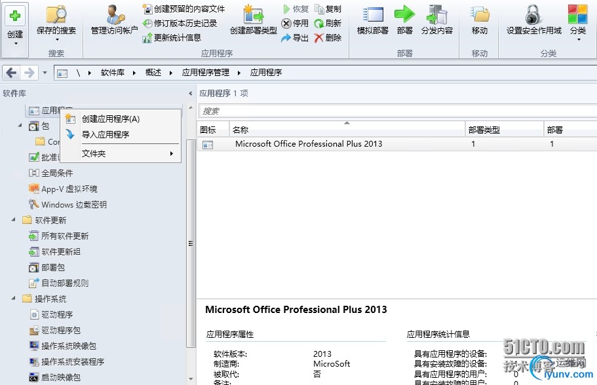Click 更新统计信息 update statistics

(x=172, y=38)
